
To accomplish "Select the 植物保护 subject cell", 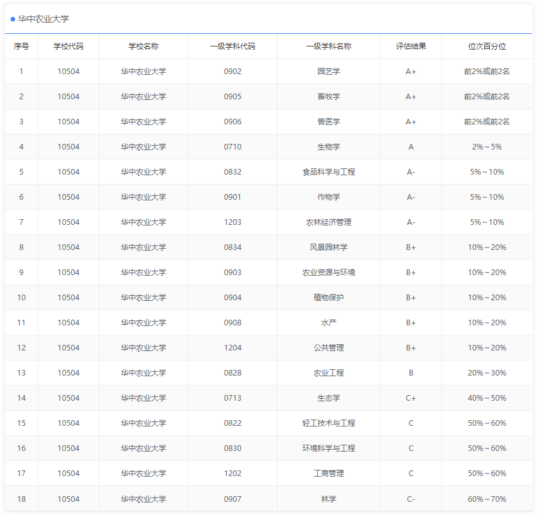I will coord(328,297).
